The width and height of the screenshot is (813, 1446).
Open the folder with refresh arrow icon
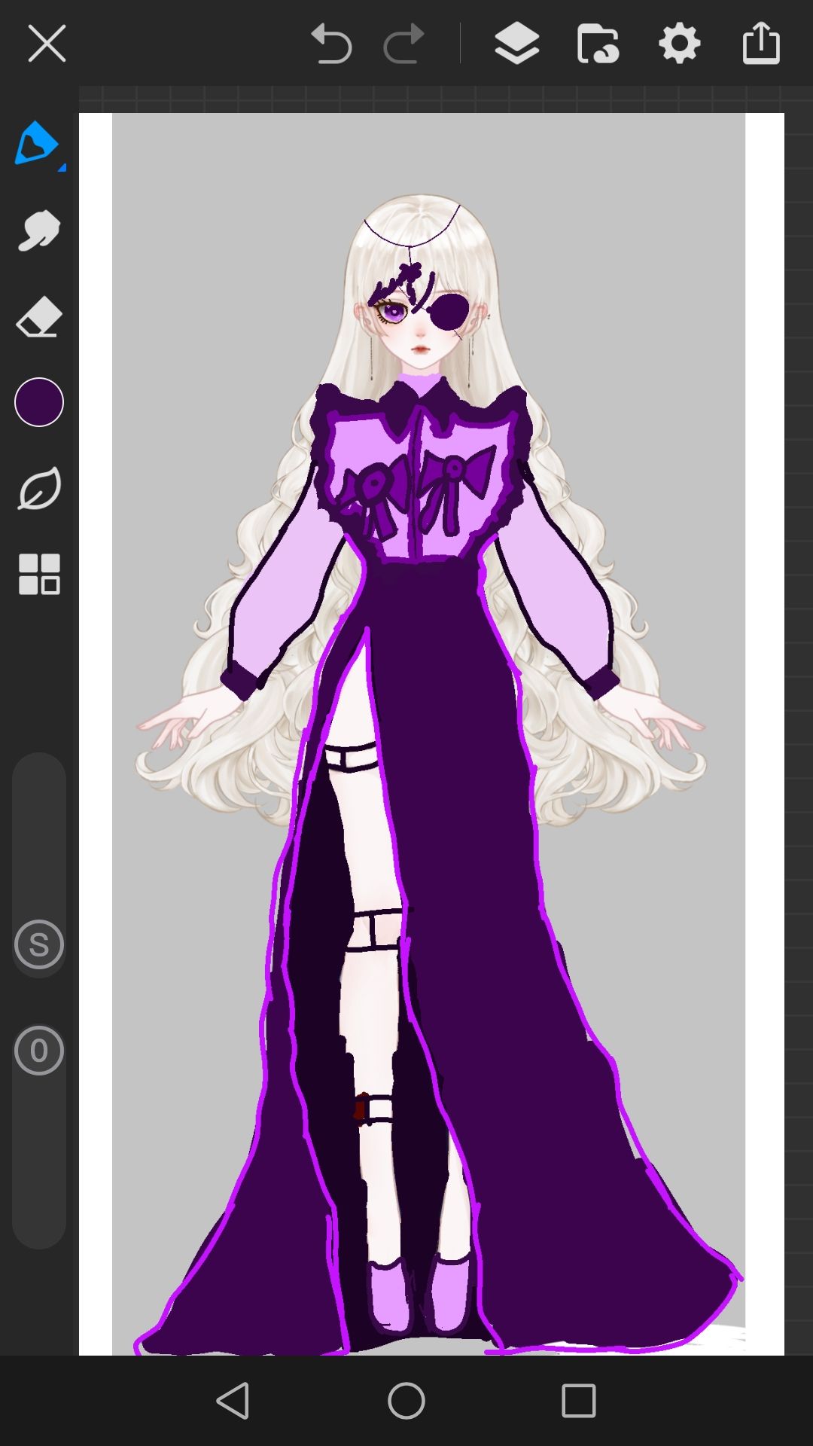pos(598,43)
